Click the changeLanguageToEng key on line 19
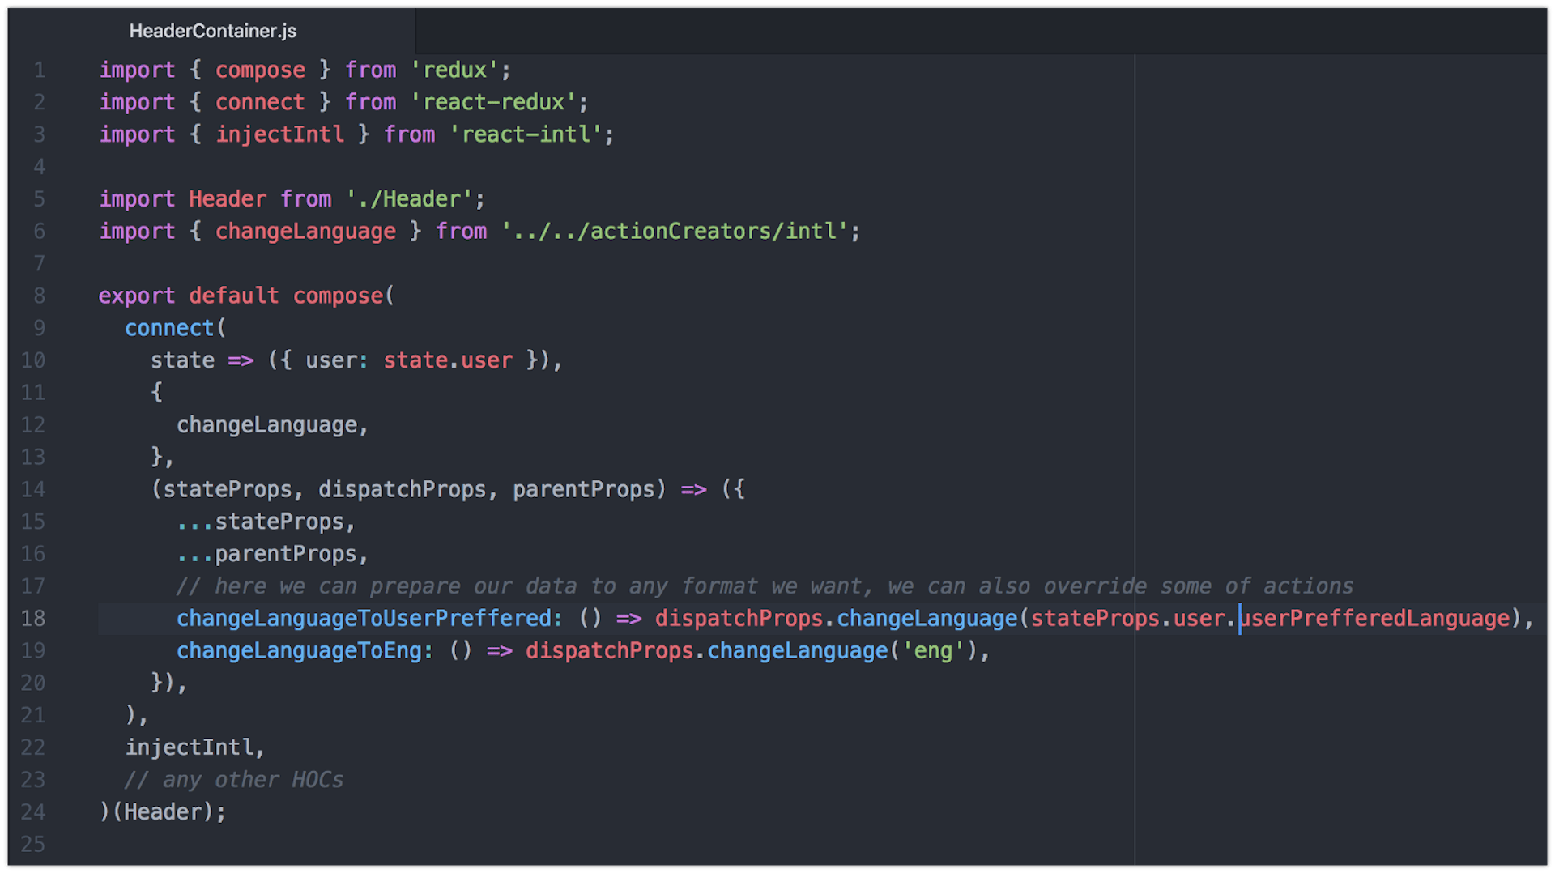1555x873 pixels. pyautogui.click(x=300, y=651)
